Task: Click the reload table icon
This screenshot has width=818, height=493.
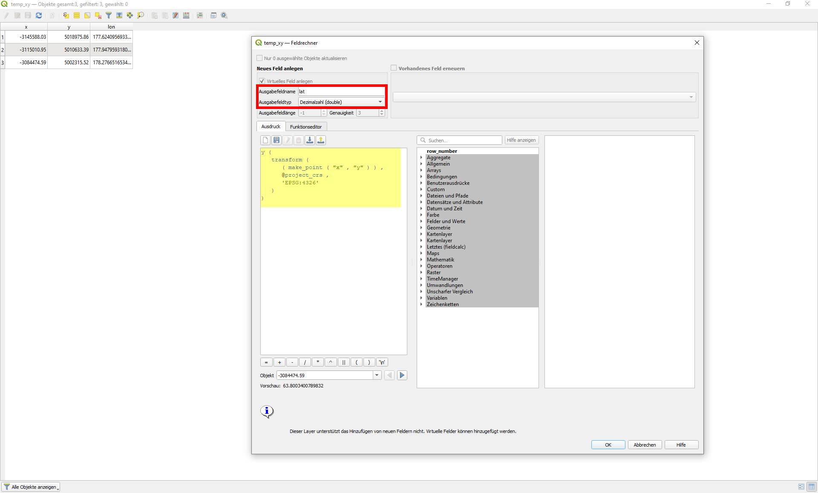Action: [x=39, y=15]
